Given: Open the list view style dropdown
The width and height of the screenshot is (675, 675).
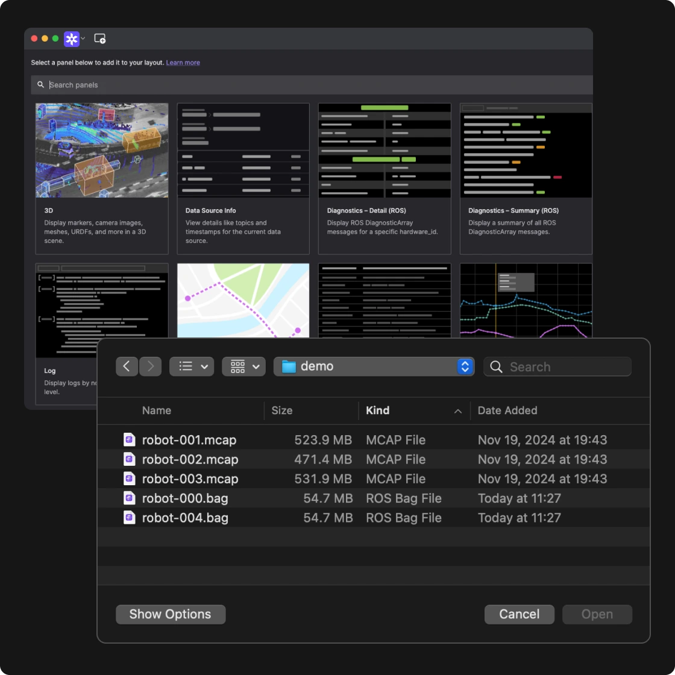Looking at the screenshot, I should coord(191,366).
